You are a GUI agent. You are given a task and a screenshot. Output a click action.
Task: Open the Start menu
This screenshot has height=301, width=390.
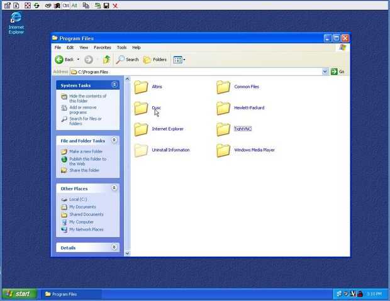(x=19, y=294)
